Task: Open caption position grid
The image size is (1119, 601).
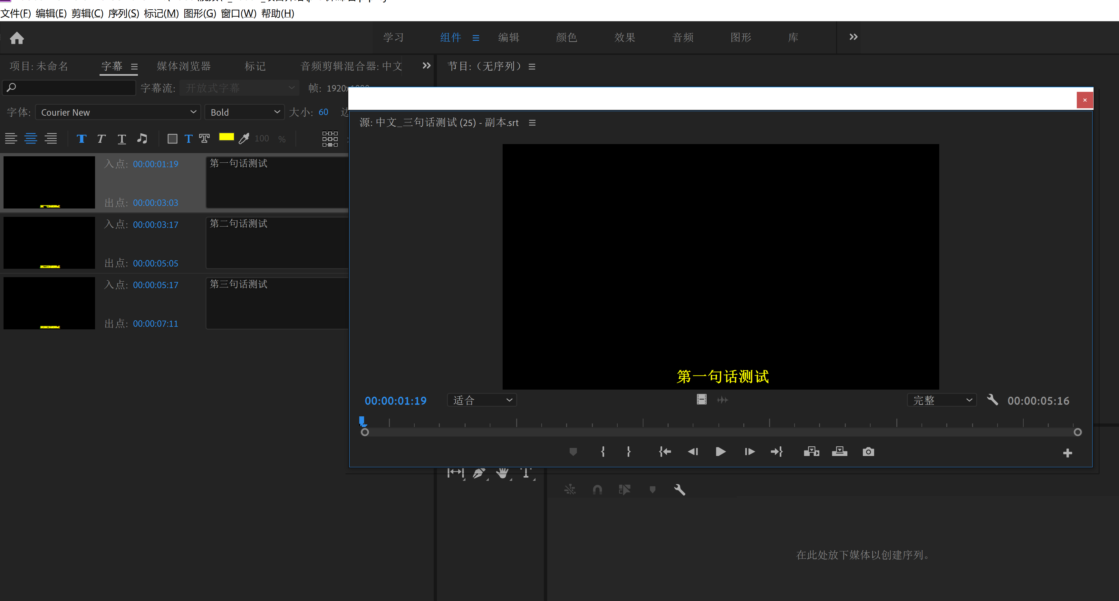Action: point(330,139)
